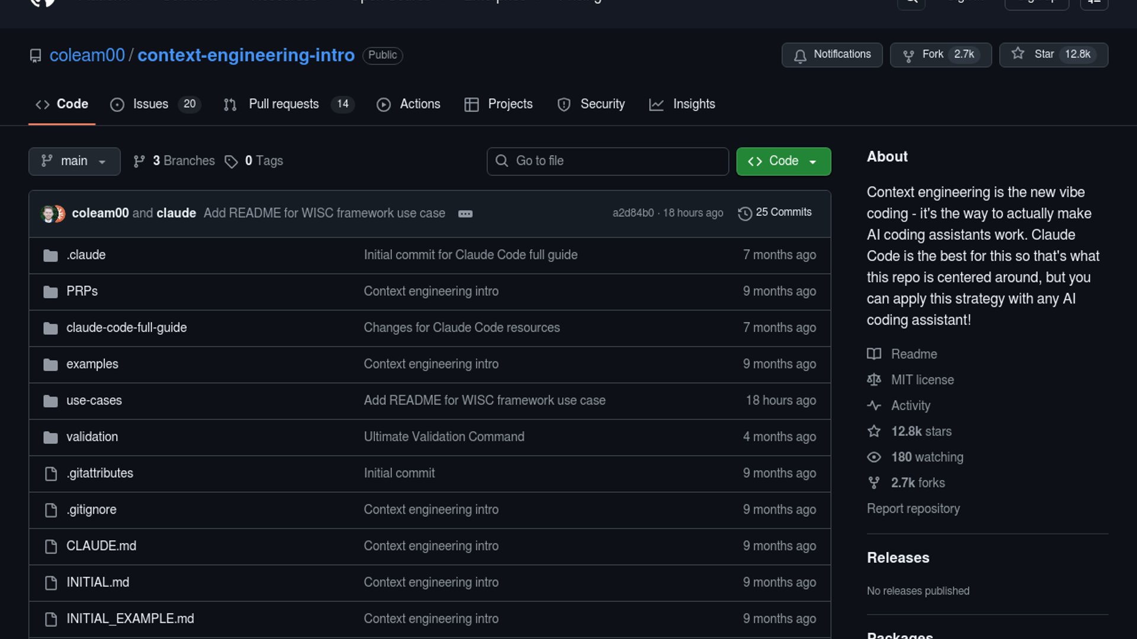Open the MIT license link
1137x639 pixels.
(922, 380)
